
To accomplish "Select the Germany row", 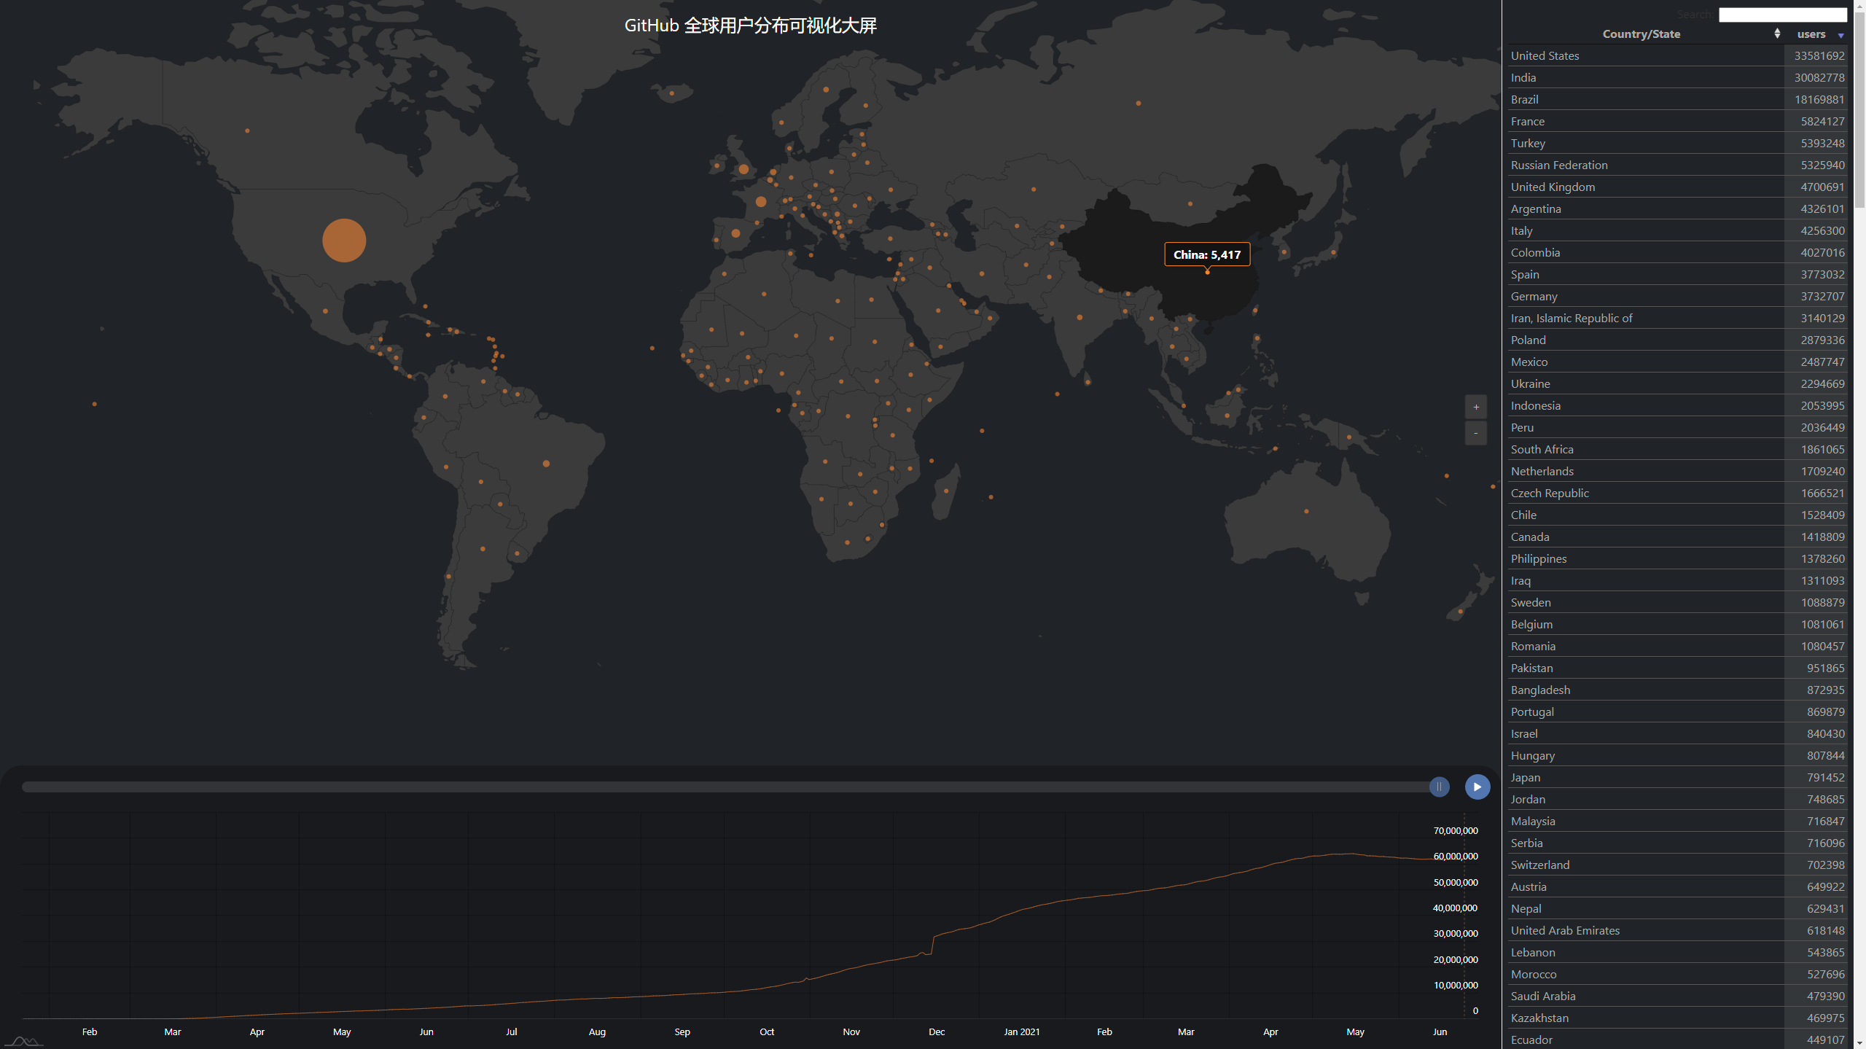I will [1677, 296].
